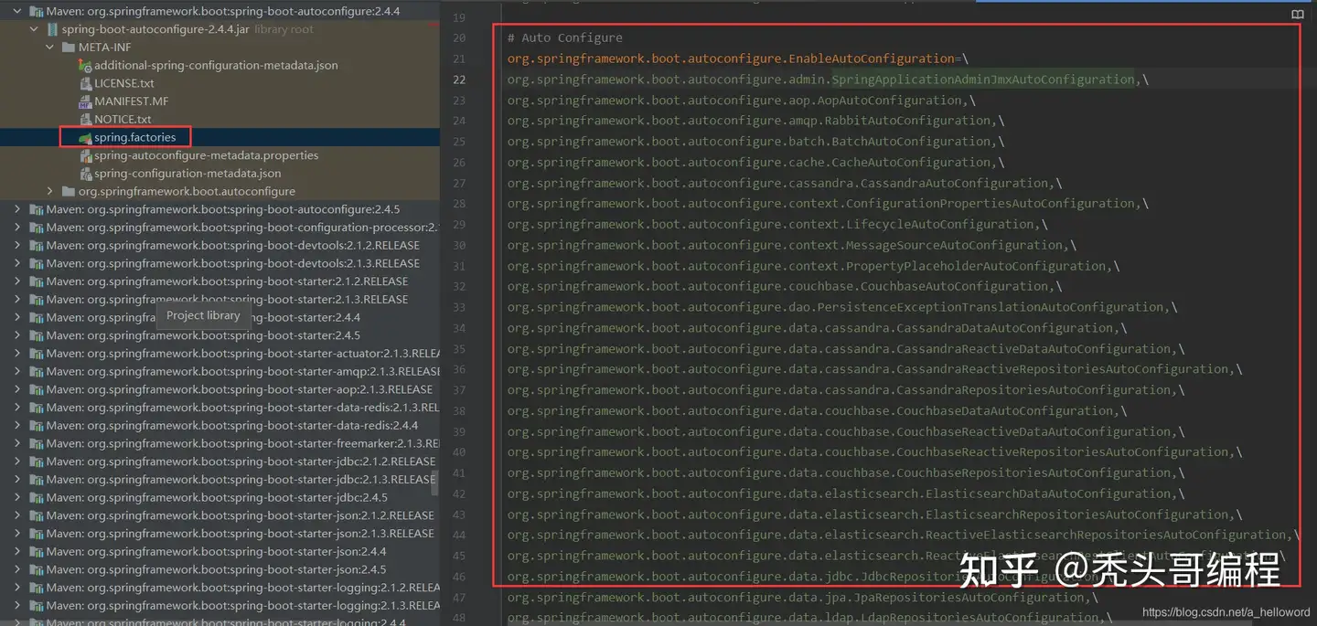Click library icon of spring-boot-starter-data-redis:2.4.4

click(36, 426)
